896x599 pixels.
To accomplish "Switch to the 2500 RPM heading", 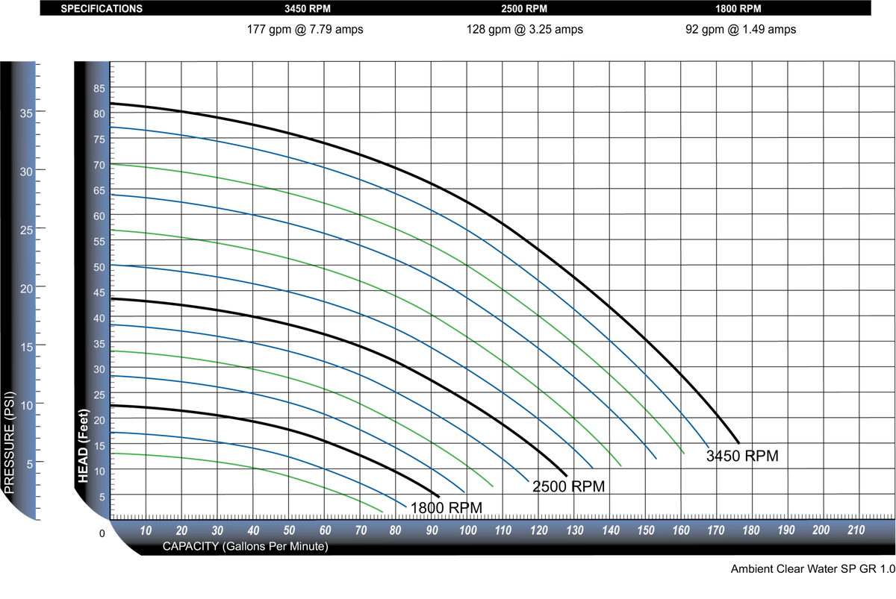I will tap(524, 10).
